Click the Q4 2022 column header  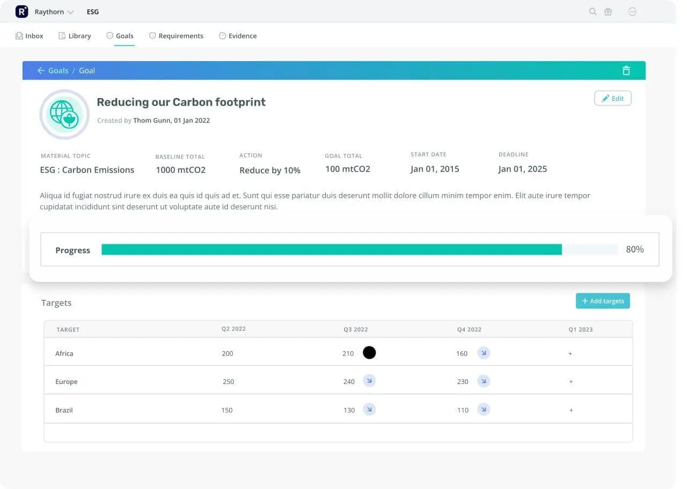pyautogui.click(x=469, y=330)
